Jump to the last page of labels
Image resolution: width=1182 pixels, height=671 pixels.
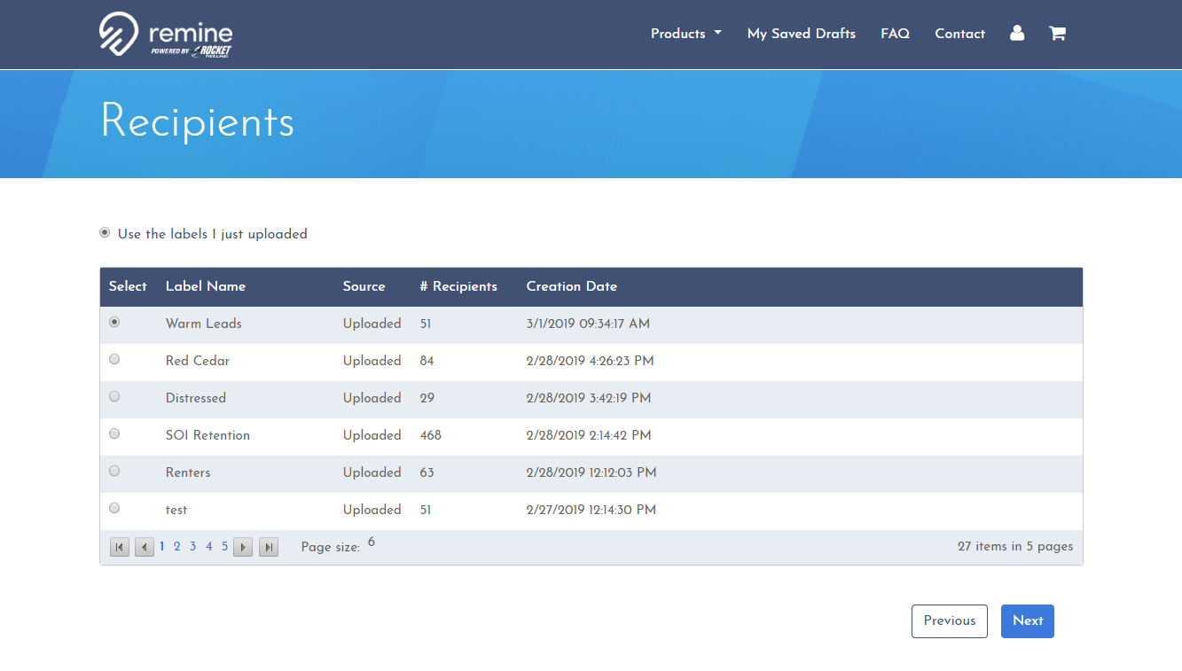(x=268, y=547)
